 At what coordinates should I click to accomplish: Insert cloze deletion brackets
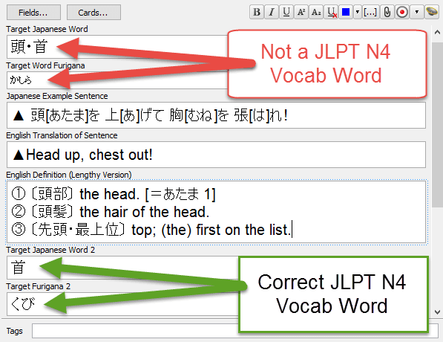click(x=370, y=12)
